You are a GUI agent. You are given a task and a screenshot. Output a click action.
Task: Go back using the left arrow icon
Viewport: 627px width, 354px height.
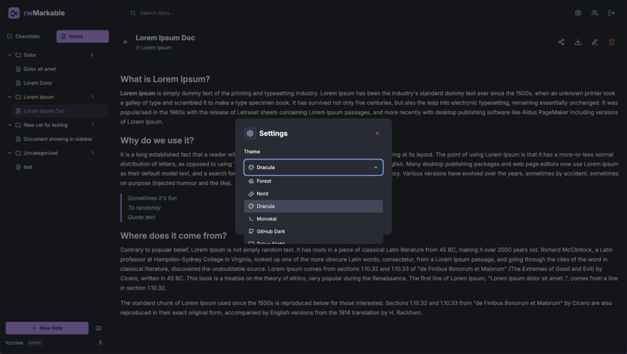(126, 42)
